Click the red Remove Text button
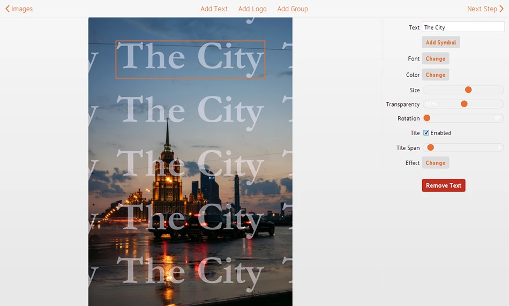Image resolution: width=509 pixels, height=306 pixels. tap(443, 185)
